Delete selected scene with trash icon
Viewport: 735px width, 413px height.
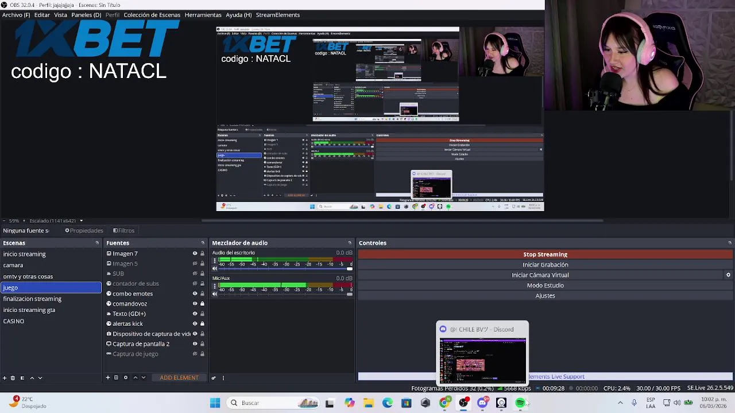(x=13, y=377)
